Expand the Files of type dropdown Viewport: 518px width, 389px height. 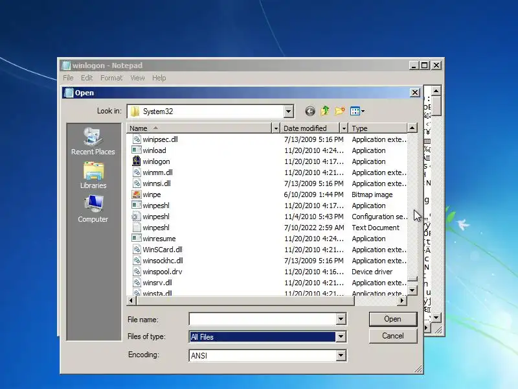[x=341, y=336]
